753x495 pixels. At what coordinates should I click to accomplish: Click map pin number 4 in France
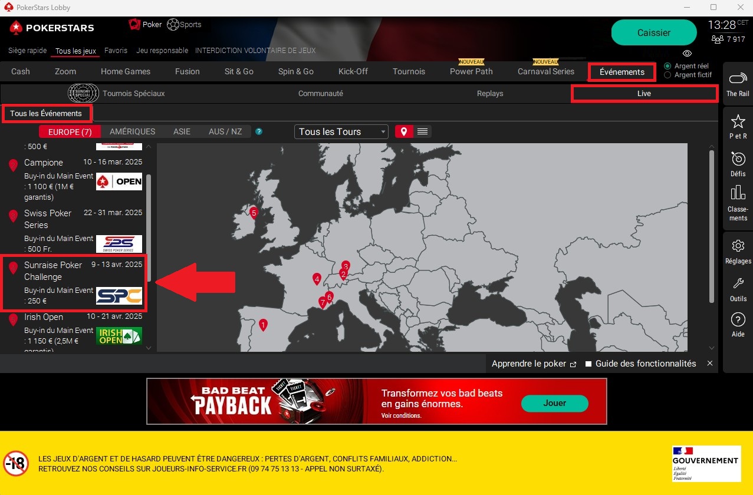pos(317,279)
